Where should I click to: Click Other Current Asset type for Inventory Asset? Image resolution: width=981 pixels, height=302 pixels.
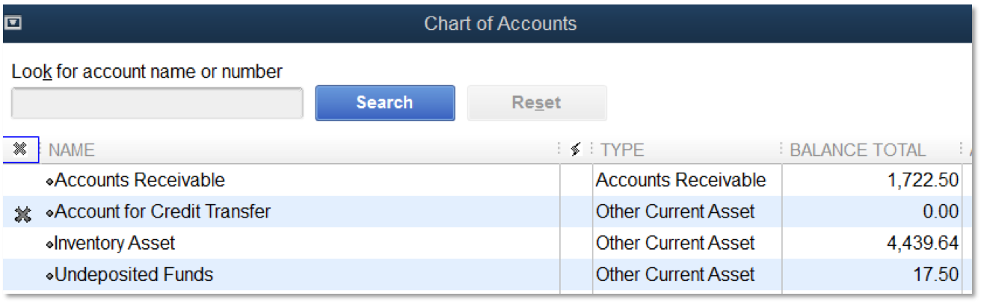pyautogui.click(x=675, y=243)
